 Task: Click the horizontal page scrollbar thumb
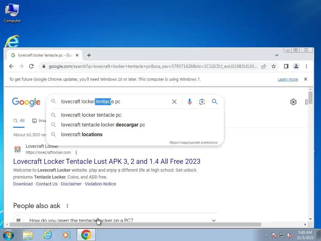click(135, 224)
